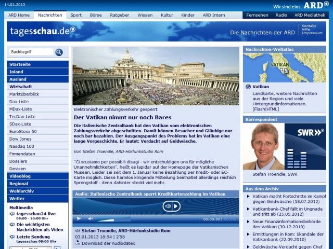333x249 pixels.
Task: Click the Impressum link in banner
Action: (x=312, y=33)
